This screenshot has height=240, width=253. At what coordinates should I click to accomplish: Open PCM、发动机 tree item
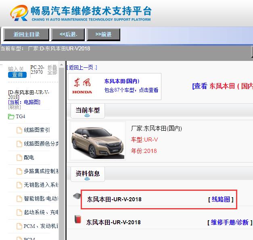click(41, 226)
